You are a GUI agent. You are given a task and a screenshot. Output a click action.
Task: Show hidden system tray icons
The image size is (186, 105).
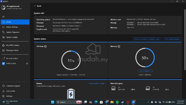click(148, 102)
